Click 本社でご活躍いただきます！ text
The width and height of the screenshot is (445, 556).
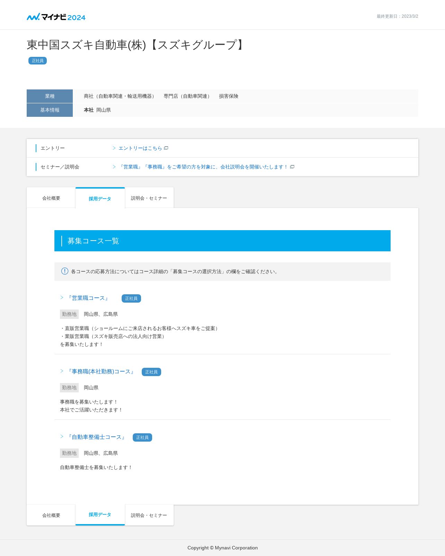pos(91,410)
